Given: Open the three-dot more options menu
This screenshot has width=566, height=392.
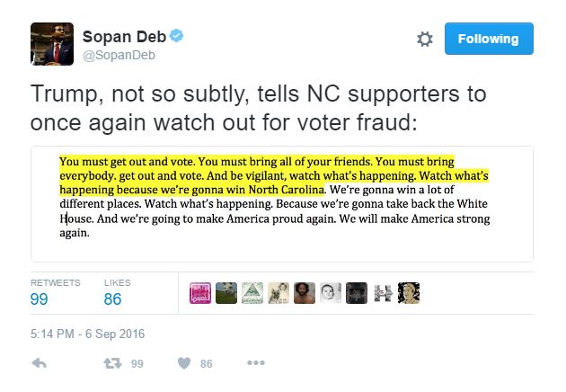Looking at the screenshot, I should click(255, 363).
